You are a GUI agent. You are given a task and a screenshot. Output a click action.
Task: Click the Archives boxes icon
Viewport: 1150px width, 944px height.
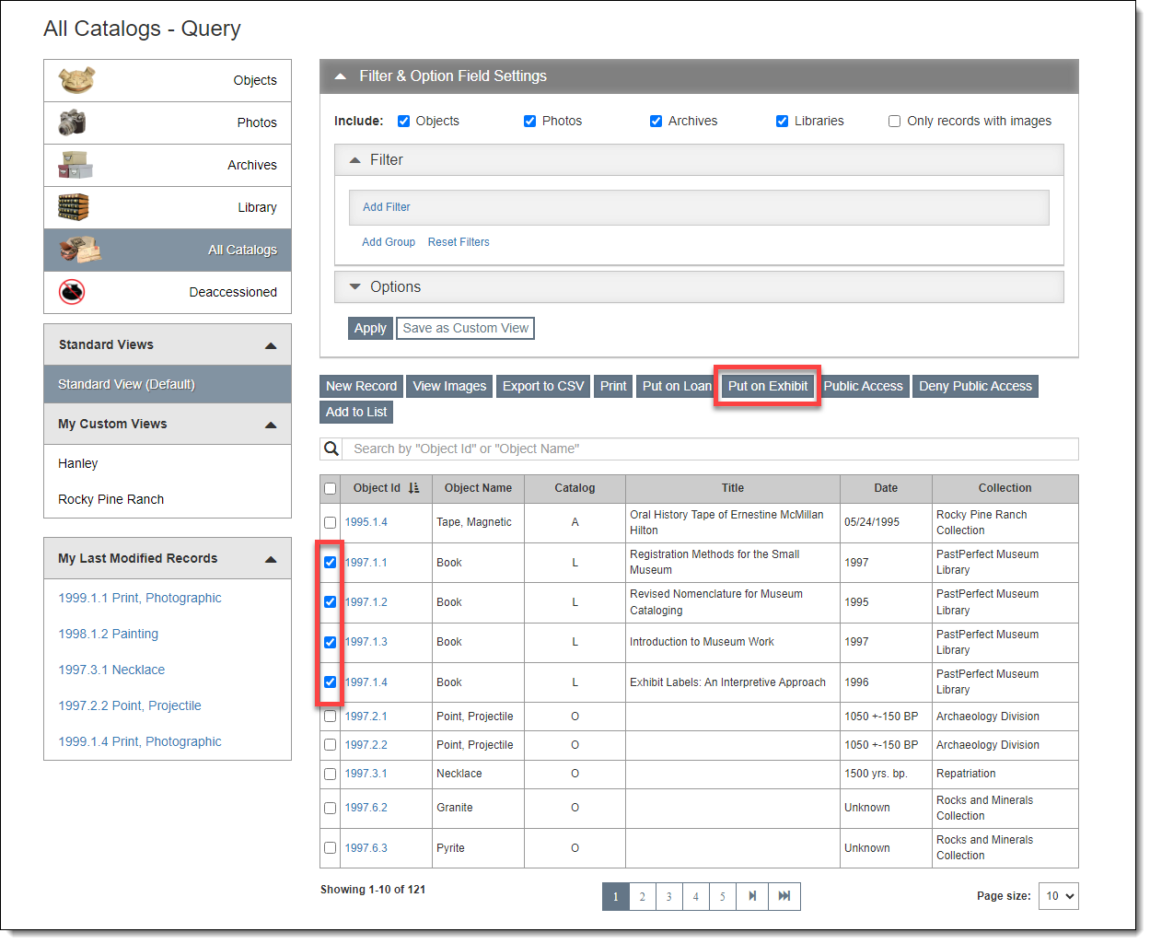75,165
